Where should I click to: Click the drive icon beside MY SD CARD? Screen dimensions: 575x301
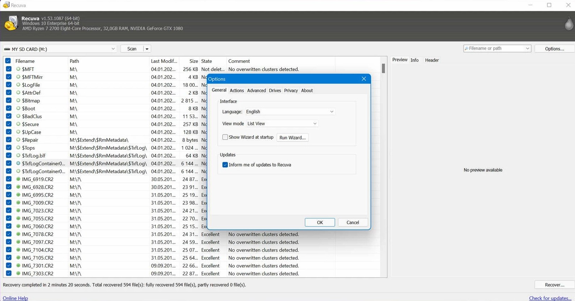[x=7, y=49]
